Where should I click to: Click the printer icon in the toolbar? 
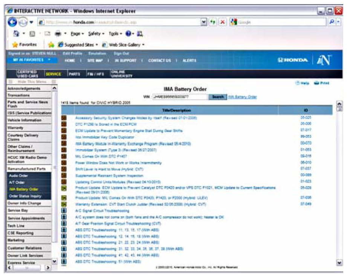(x=59, y=34)
